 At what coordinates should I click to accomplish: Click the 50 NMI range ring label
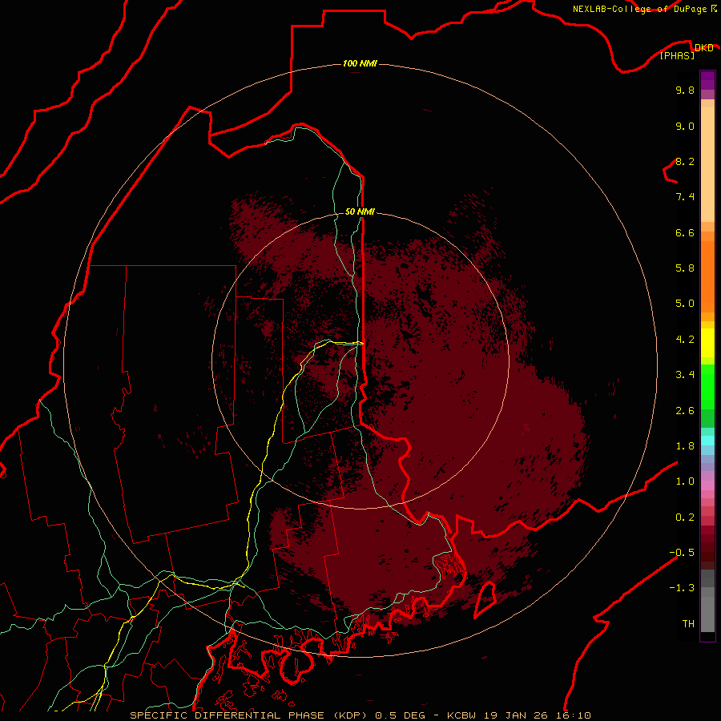360,211
